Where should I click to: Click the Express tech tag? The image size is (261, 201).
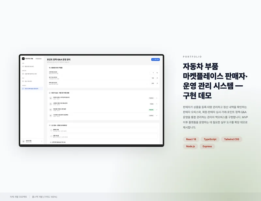[207, 147]
